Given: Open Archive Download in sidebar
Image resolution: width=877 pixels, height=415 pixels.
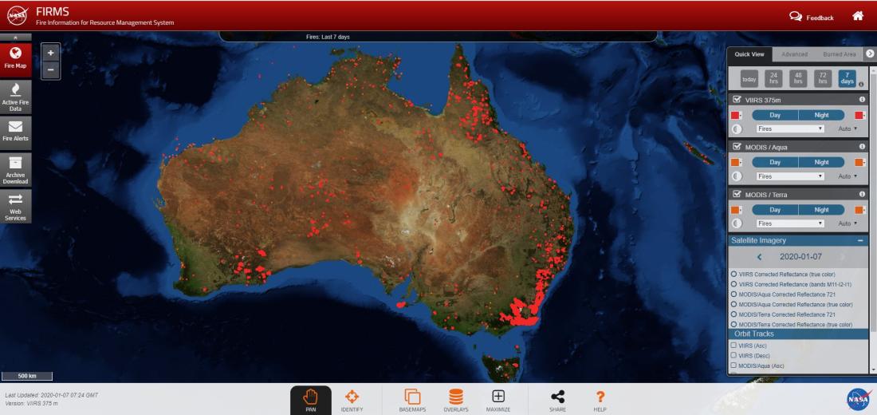Looking at the screenshot, I should [x=16, y=170].
